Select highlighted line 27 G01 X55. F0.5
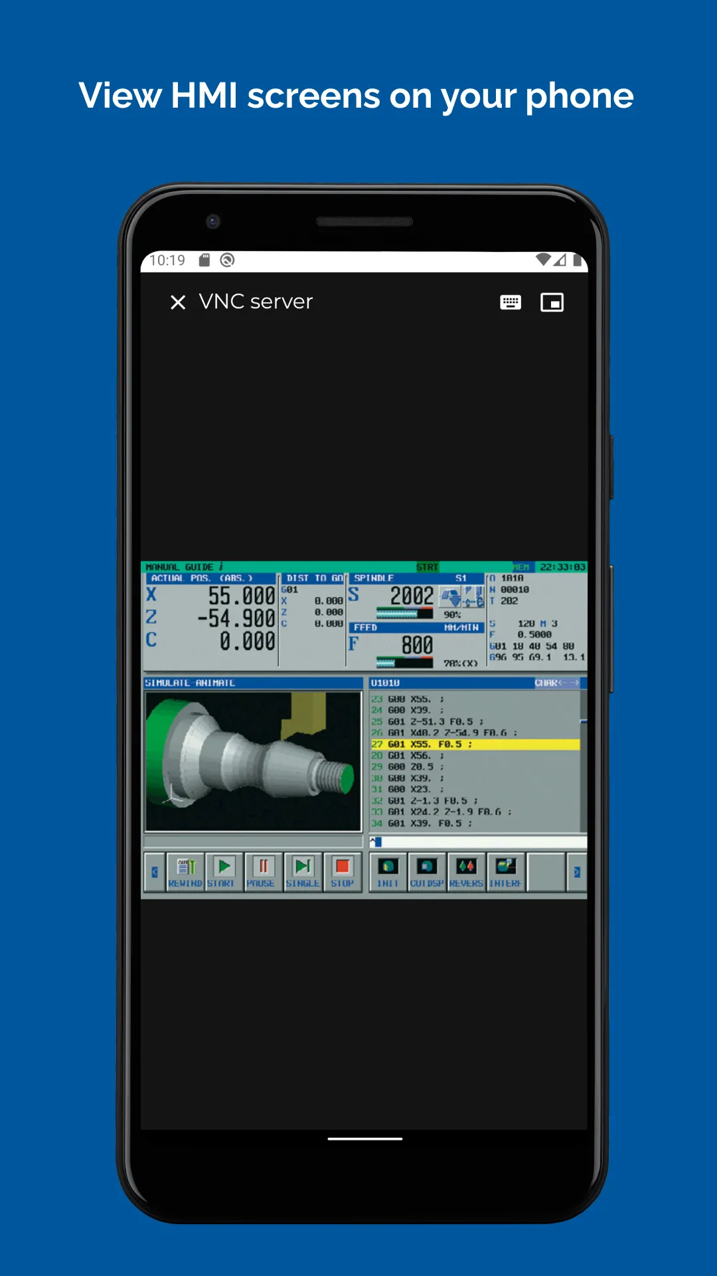Screen dimensions: 717x1276 [475, 744]
